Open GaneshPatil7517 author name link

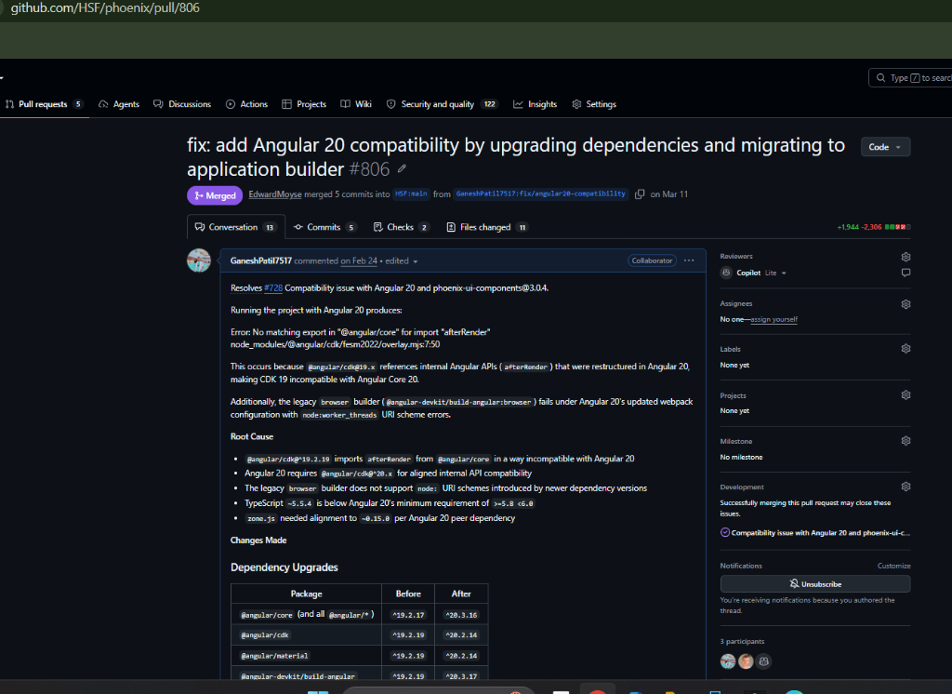point(261,260)
